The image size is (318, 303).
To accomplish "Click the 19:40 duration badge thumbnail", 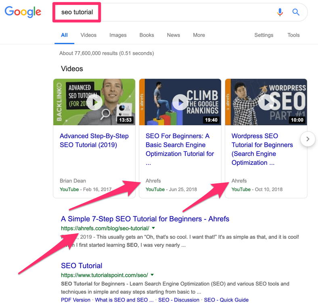I will click(x=211, y=120).
